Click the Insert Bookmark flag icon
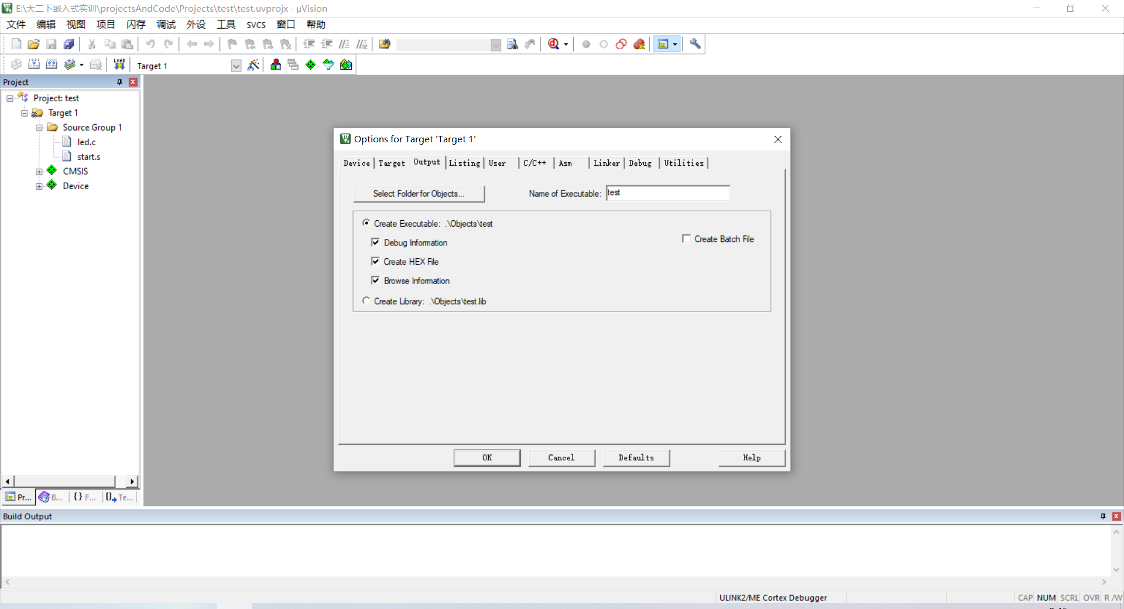Screen dimensions: 1124x609 tap(232, 44)
